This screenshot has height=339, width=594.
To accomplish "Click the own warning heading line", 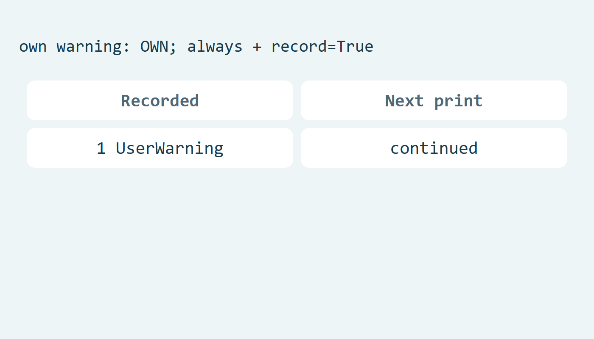I will pyautogui.click(x=196, y=46).
